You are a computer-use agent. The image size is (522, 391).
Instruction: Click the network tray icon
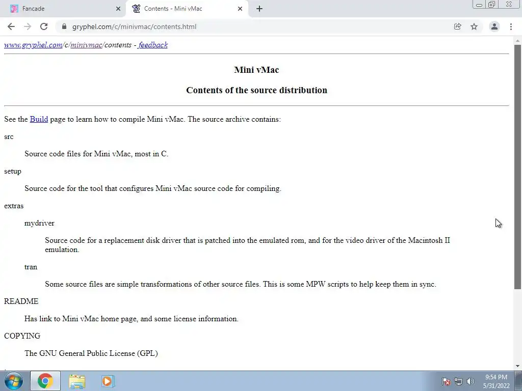click(458, 382)
